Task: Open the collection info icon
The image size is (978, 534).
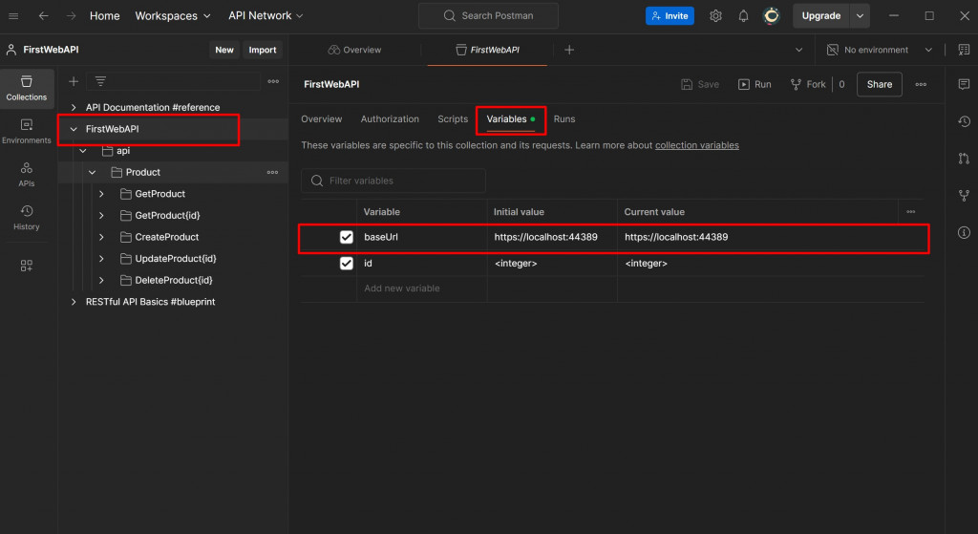Action: point(964,233)
